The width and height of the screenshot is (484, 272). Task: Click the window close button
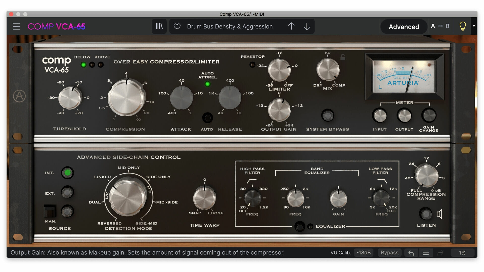(11, 14)
